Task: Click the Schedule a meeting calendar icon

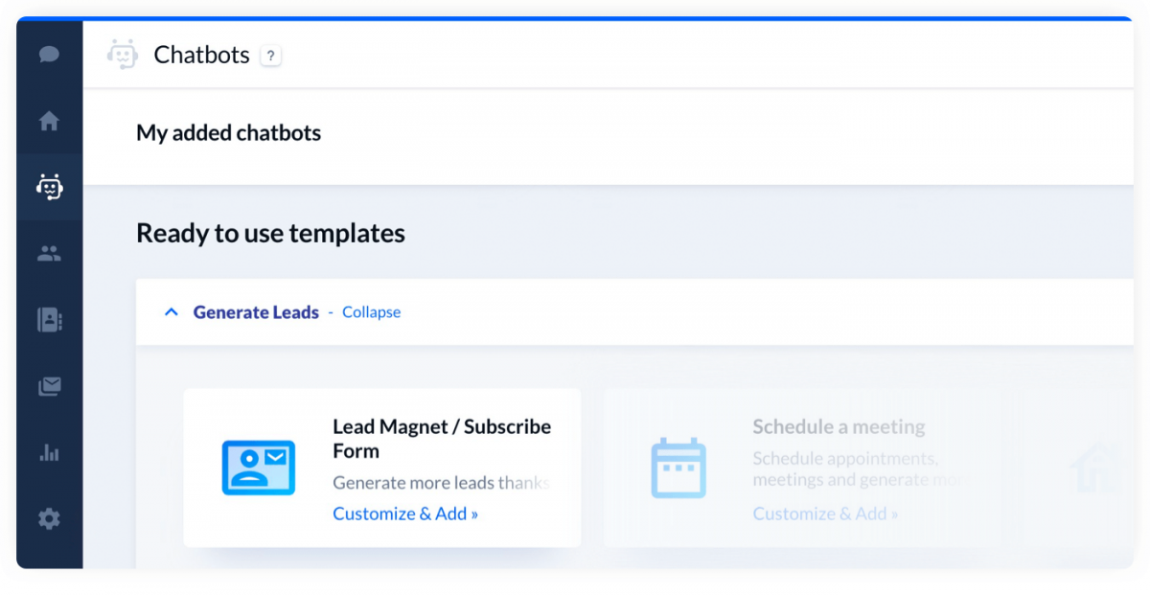Action: click(x=678, y=468)
